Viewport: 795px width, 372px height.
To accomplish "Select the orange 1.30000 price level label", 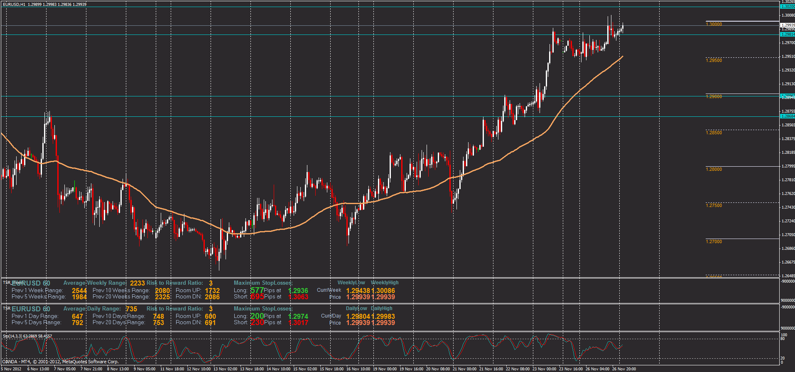I will click(x=714, y=24).
